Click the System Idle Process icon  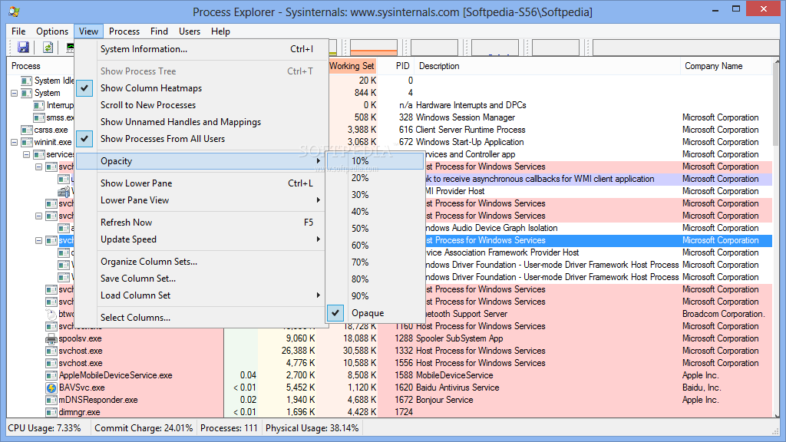[27, 81]
